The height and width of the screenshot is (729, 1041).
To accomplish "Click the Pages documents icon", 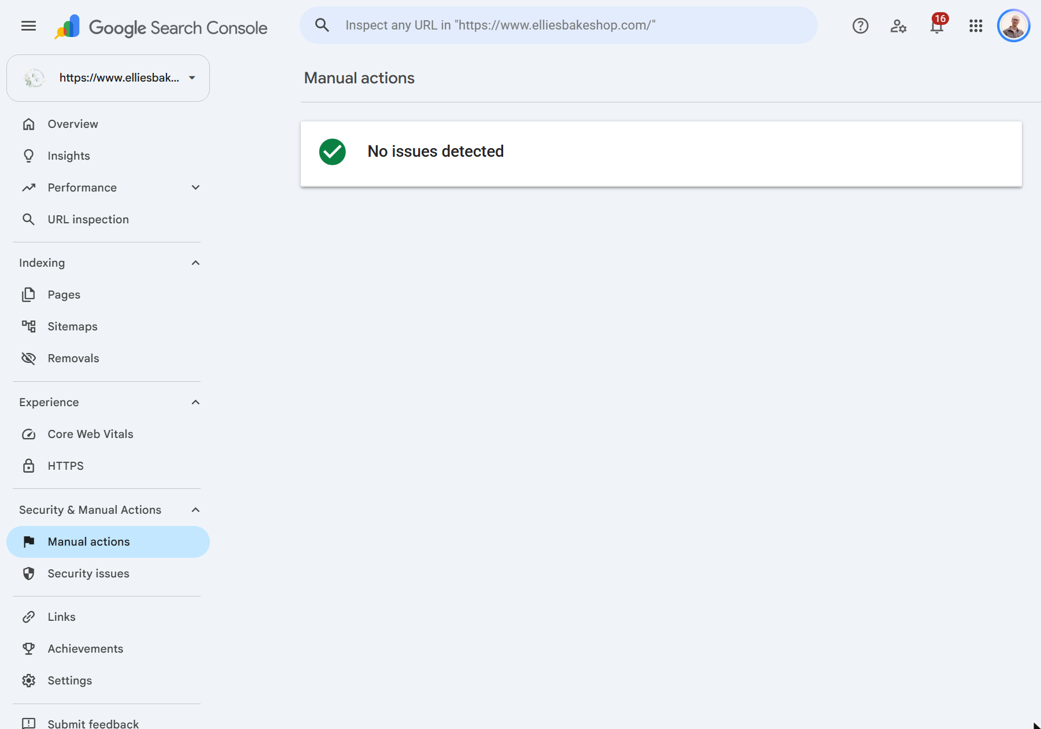I will pos(28,294).
